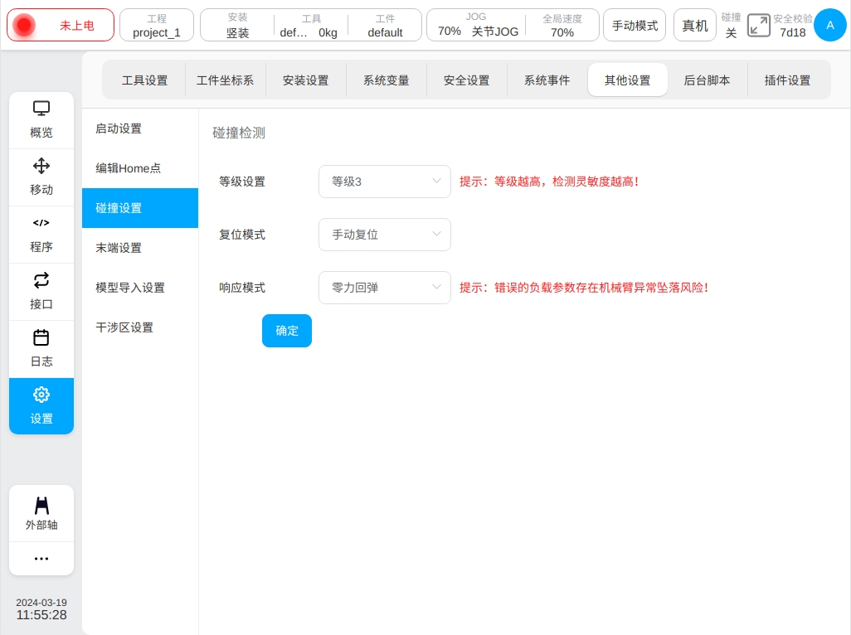851x635 pixels.
Task: Open 干涉区设置 in the side list
Action: [x=124, y=327]
